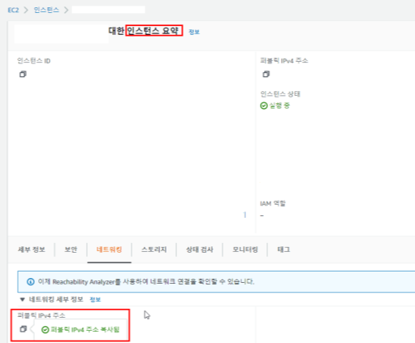415x343 pixels.
Task: Open 정보 link beside 네트워킹 세부 정보
Action: coord(95,300)
